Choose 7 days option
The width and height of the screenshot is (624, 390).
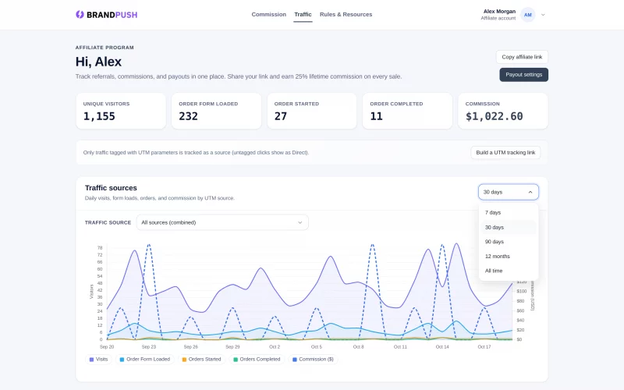(509, 212)
